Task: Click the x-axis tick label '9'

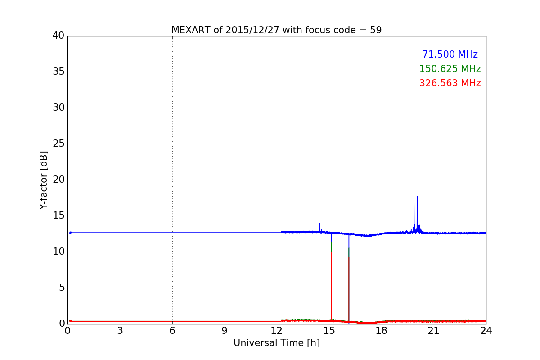Action: 225,331
